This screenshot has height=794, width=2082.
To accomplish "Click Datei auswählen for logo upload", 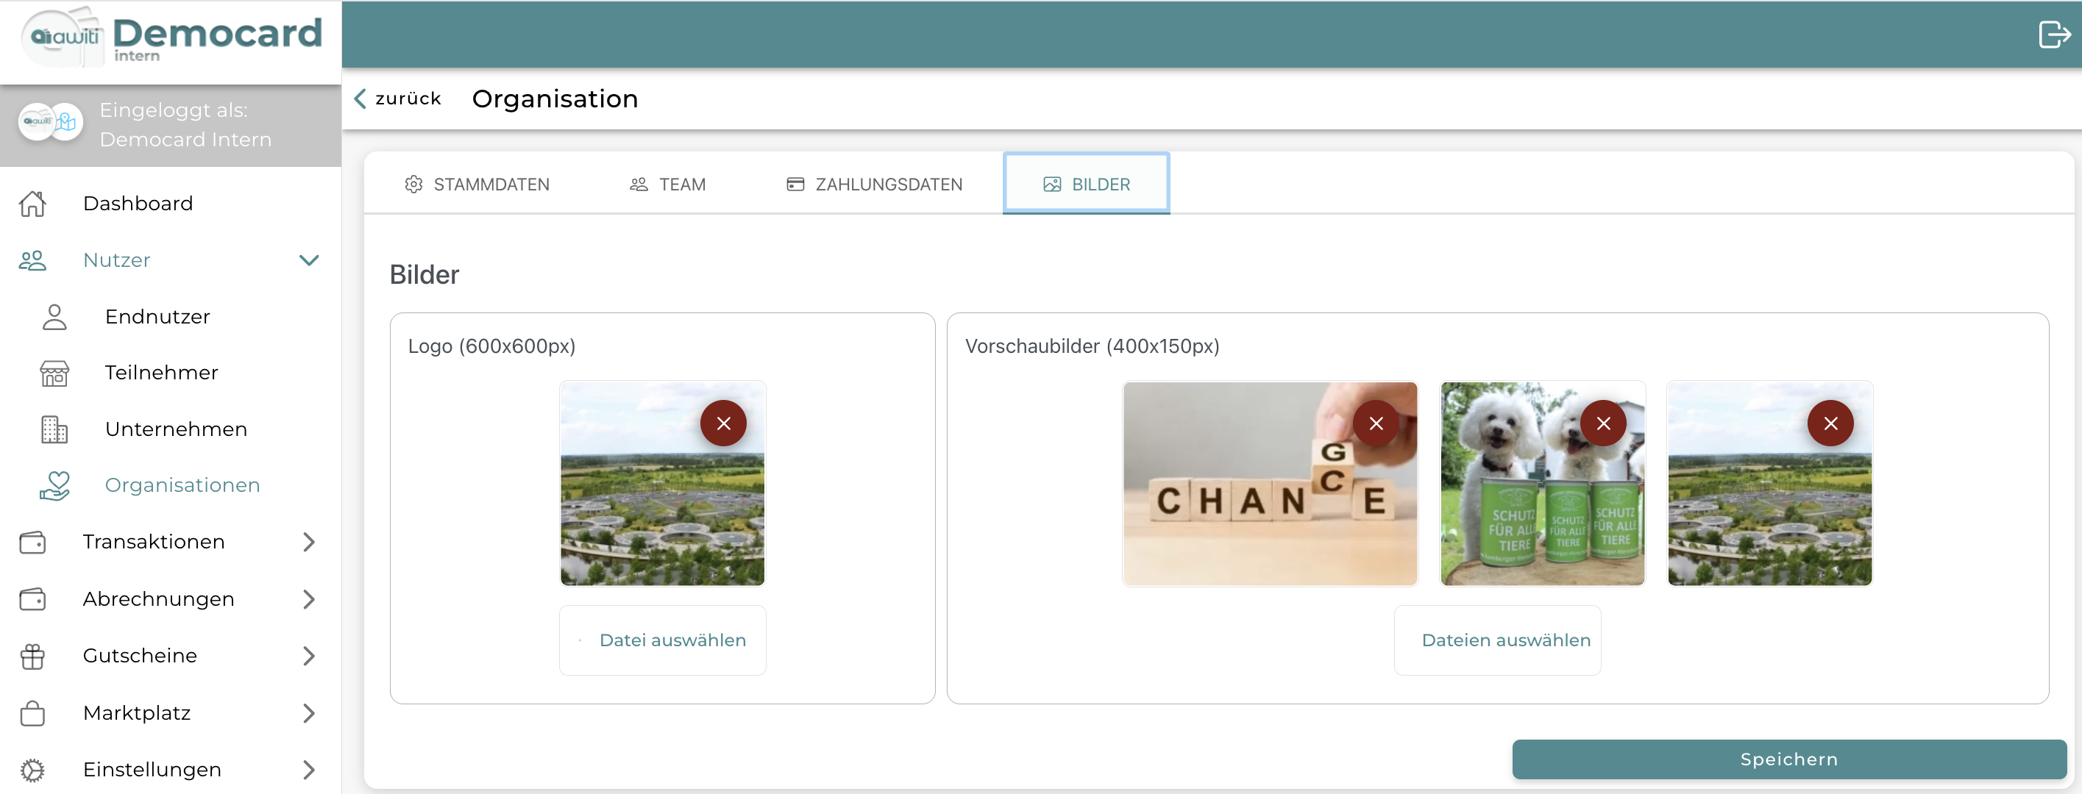I will 663,640.
